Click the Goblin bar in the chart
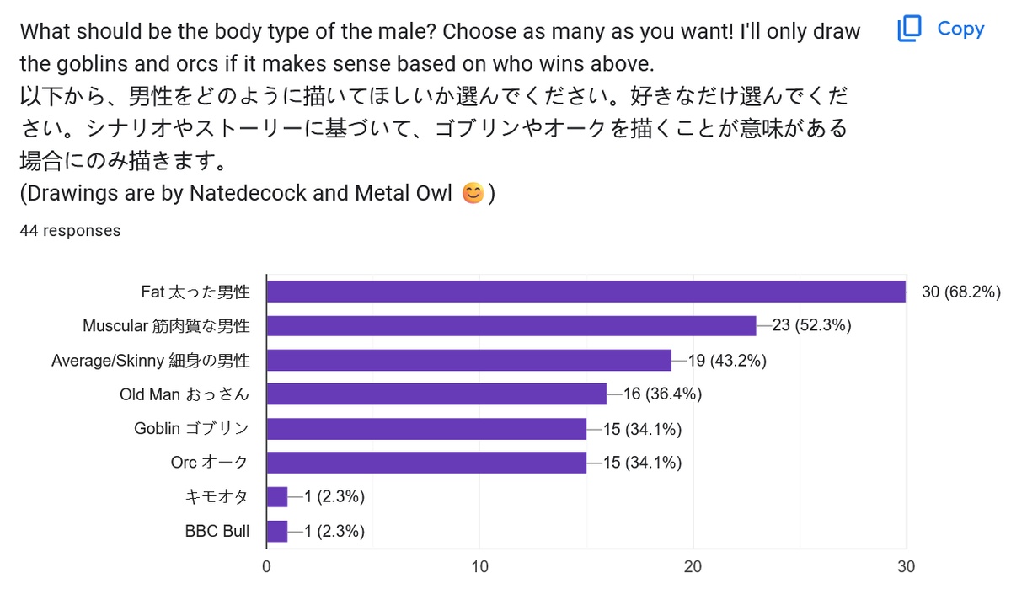Screen dimensions: 1011x616 (426, 429)
